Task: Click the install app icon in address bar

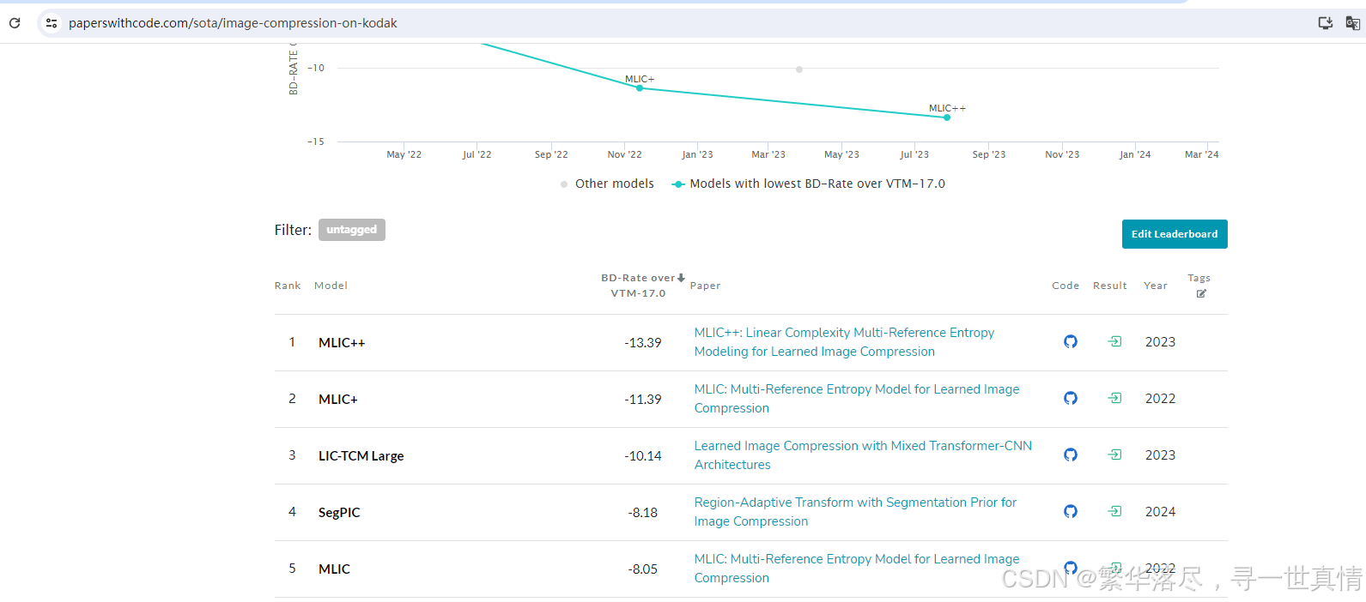Action: tap(1326, 23)
